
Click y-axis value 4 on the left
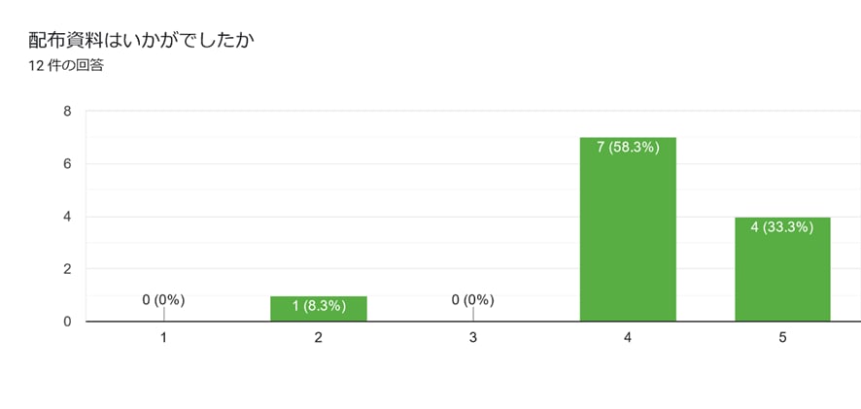(67, 217)
